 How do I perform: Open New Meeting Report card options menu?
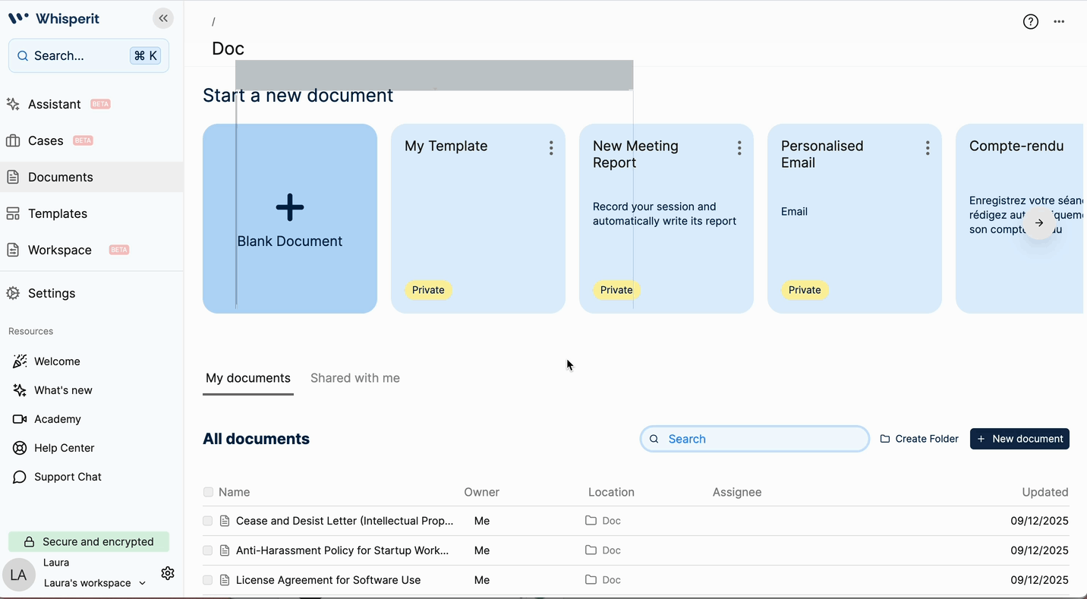click(x=739, y=148)
